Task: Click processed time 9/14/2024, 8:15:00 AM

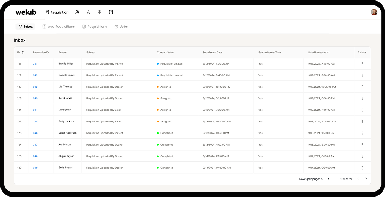Action: [321, 156]
